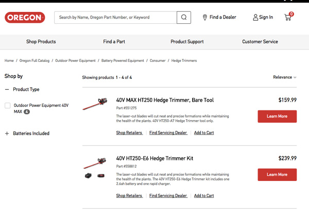Open the Relevance sort dropdown

[285, 77]
